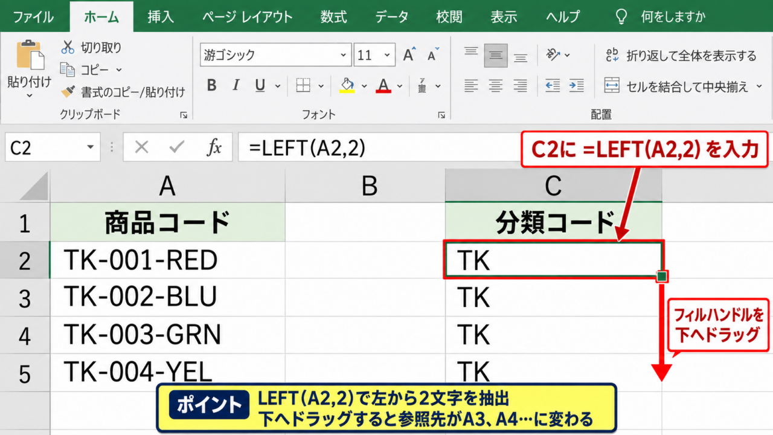Click the Insert Function fx icon

(214, 147)
